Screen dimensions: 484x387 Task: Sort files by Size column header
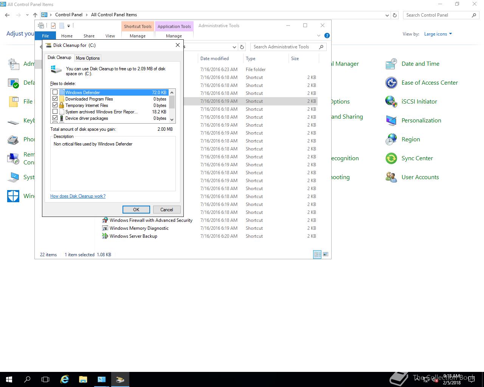[x=304, y=59]
